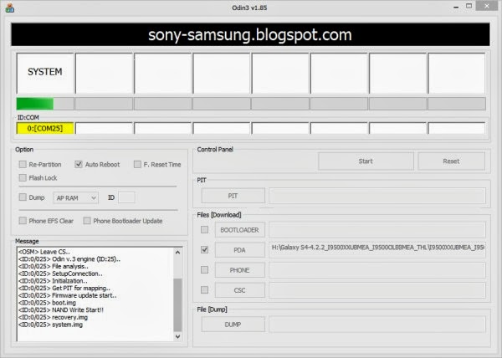Toggle the F. Reset Time checkbox
Viewport: 502px width, 358px height.
[137, 165]
